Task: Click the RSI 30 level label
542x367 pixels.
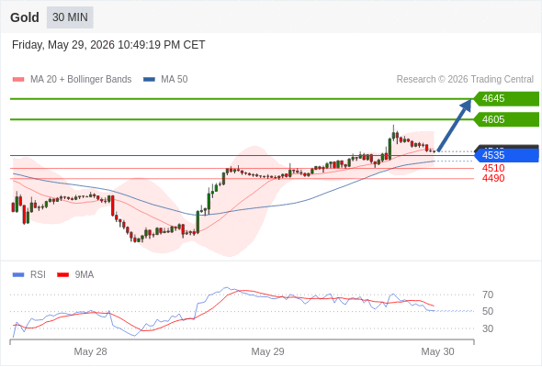Action: 488,328
